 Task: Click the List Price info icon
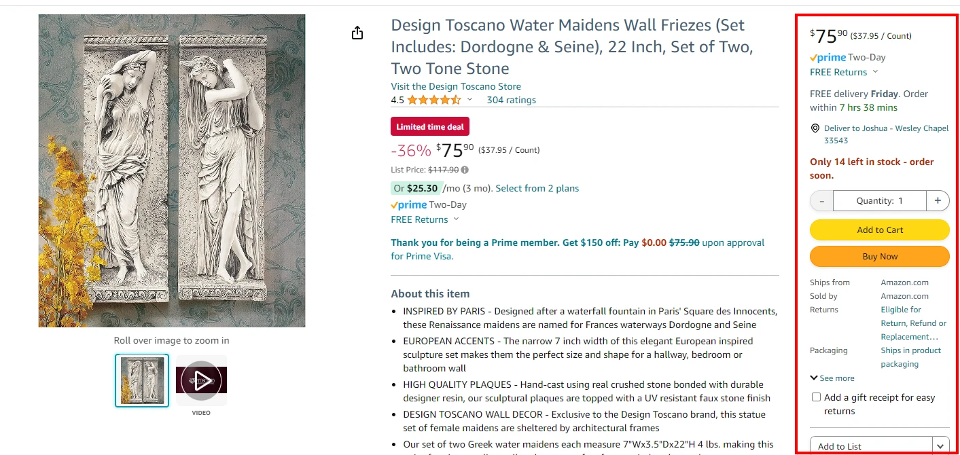click(x=465, y=170)
